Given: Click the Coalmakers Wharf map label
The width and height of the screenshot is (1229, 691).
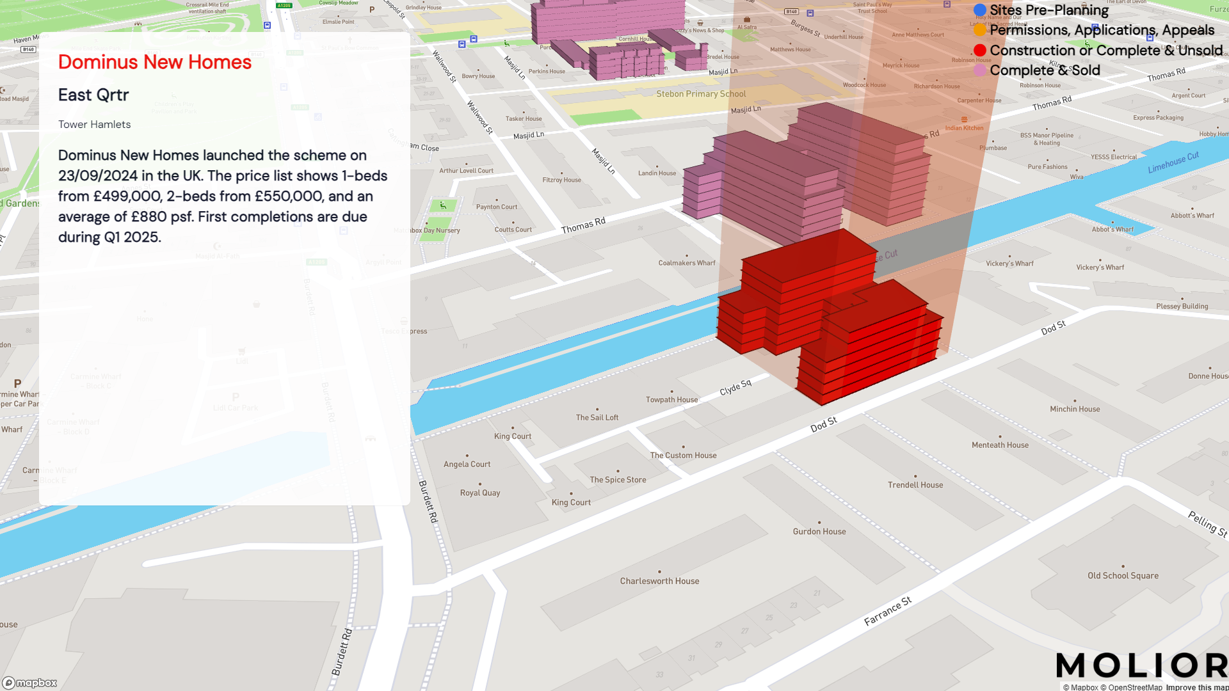Looking at the screenshot, I should [687, 263].
